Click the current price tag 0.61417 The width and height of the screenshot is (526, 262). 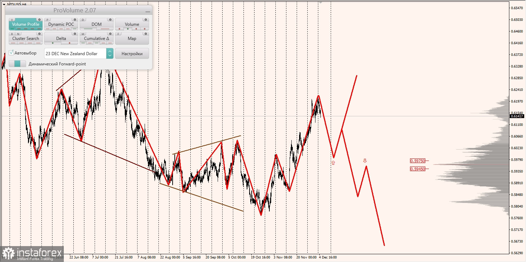click(516, 116)
